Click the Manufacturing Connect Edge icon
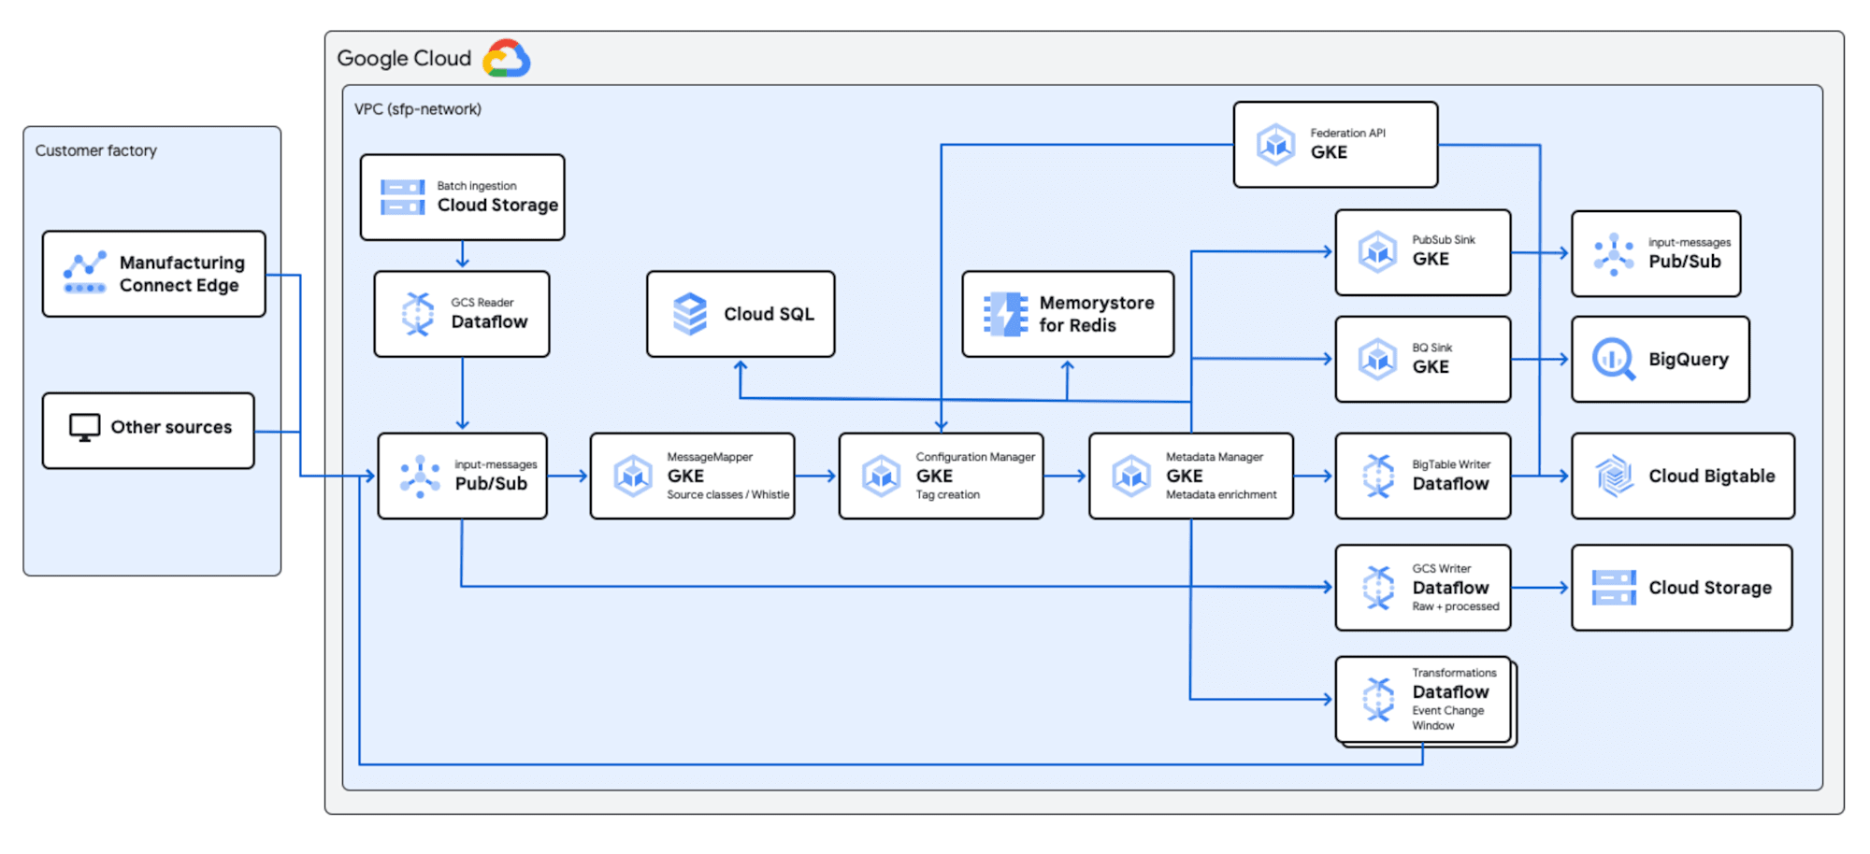The width and height of the screenshot is (1870, 854). click(x=84, y=272)
